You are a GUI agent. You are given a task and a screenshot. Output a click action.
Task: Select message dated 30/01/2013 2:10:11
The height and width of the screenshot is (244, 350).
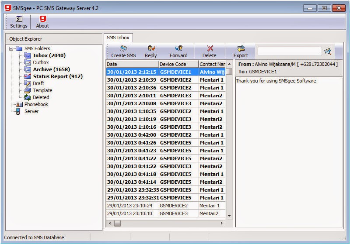[166, 96]
